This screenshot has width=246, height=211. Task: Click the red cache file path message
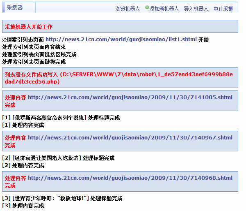118,78
